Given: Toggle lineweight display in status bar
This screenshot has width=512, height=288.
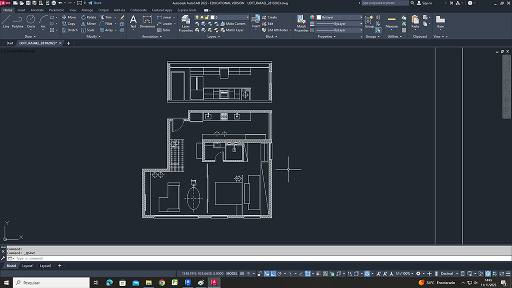Looking at the screenshot, I should 319,274.
